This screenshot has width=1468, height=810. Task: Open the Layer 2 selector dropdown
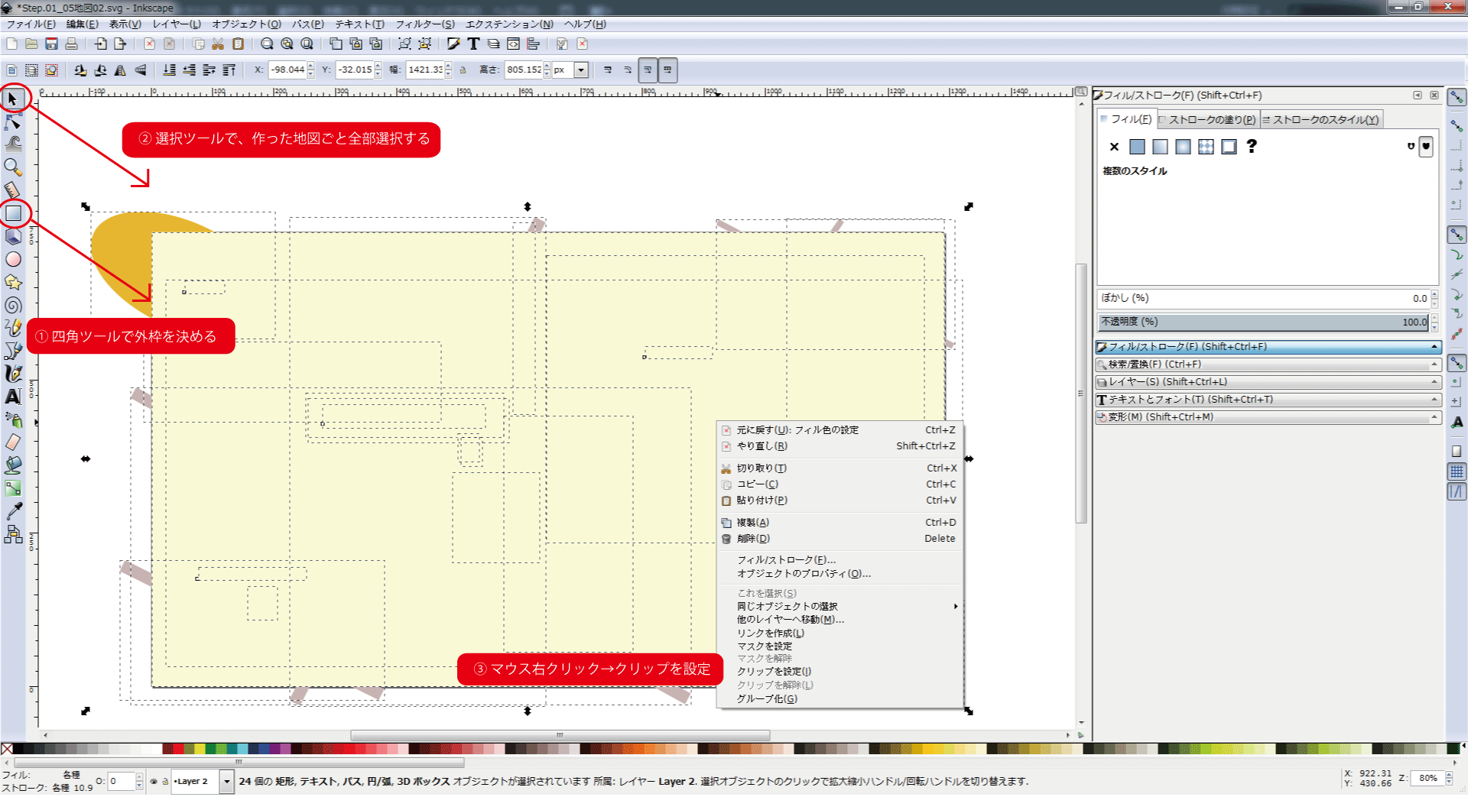coord(226,782)
